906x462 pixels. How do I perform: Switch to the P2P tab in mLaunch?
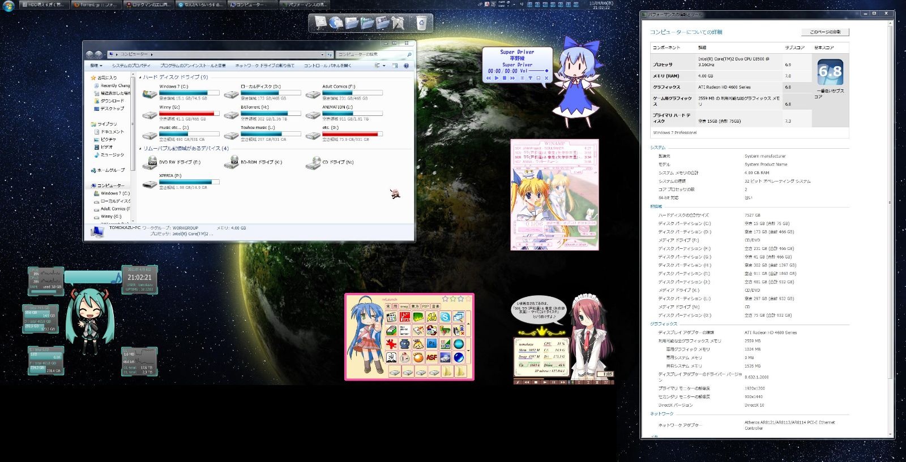click(425, 306)
